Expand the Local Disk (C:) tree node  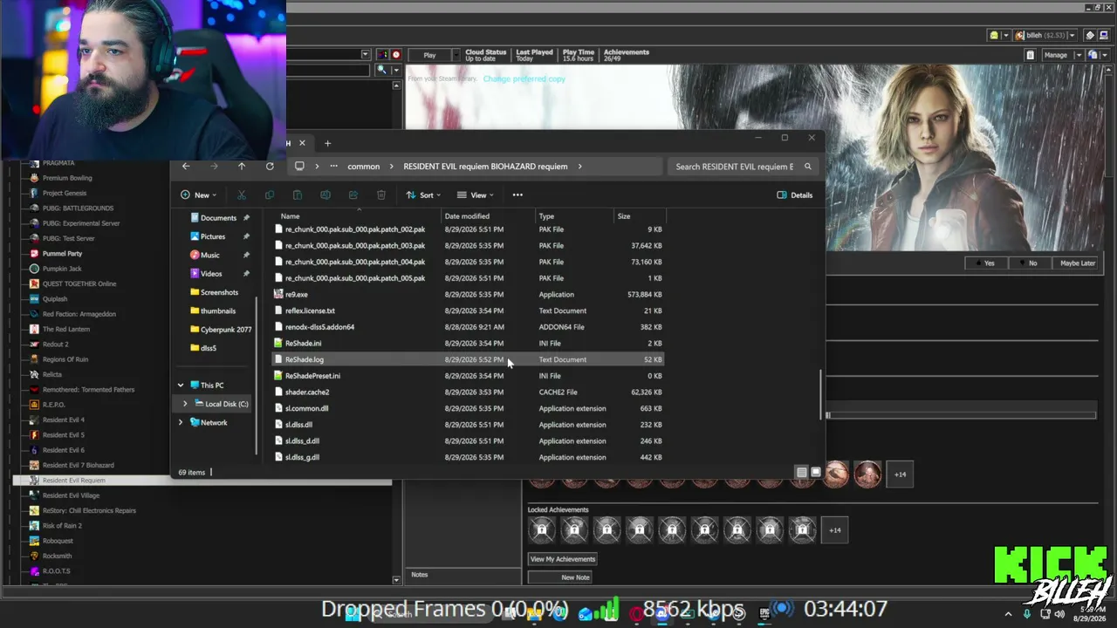coord(185,404)
